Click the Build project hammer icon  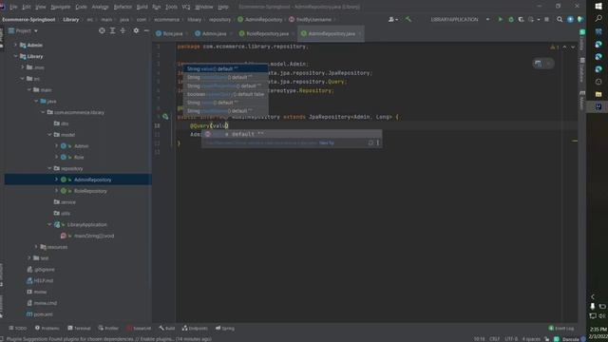click(408, 19)
